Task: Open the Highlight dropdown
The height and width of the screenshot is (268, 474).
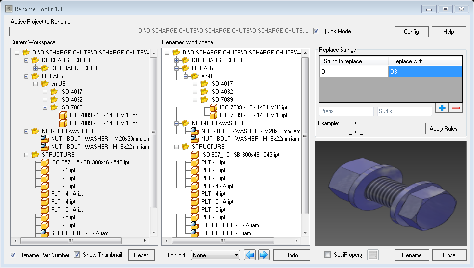Action: (x=236, y=255)
